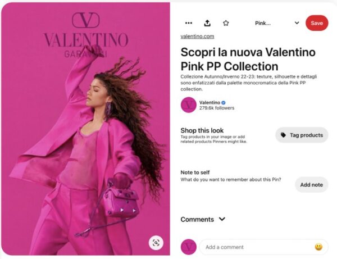Click the Valentino profile avatar next to followers
The image size is (337, 259).
click(189, 105)
